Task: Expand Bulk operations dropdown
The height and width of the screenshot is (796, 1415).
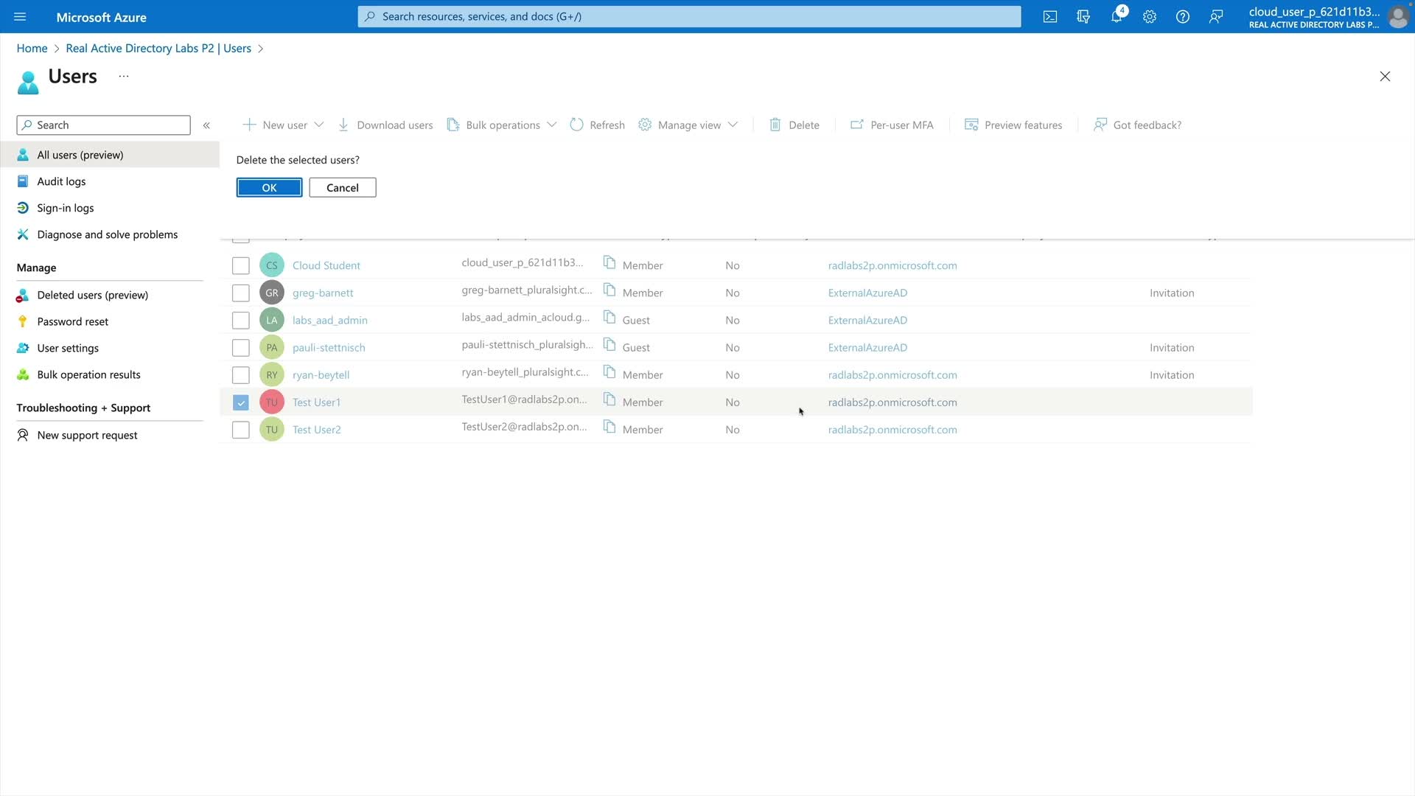Action: (552, 125)
